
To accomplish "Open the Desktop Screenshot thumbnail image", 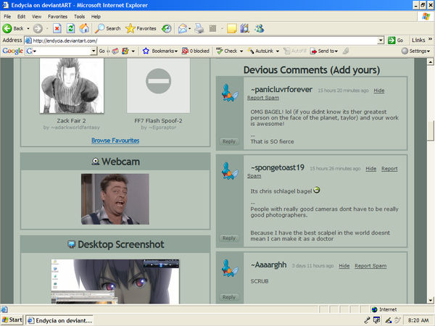I will click(115, 282).
